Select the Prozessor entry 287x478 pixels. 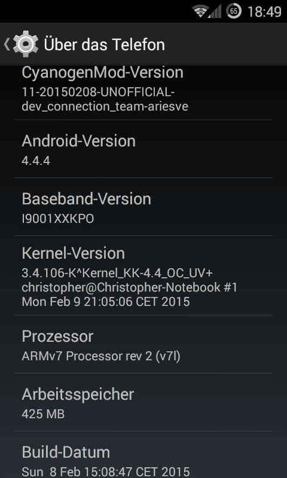[x=143, y=344]
